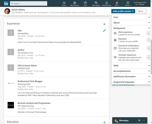The height and width of the screenshot is (124, 152).
Task: Expand Additional information section
Action: tap(131, 77)
